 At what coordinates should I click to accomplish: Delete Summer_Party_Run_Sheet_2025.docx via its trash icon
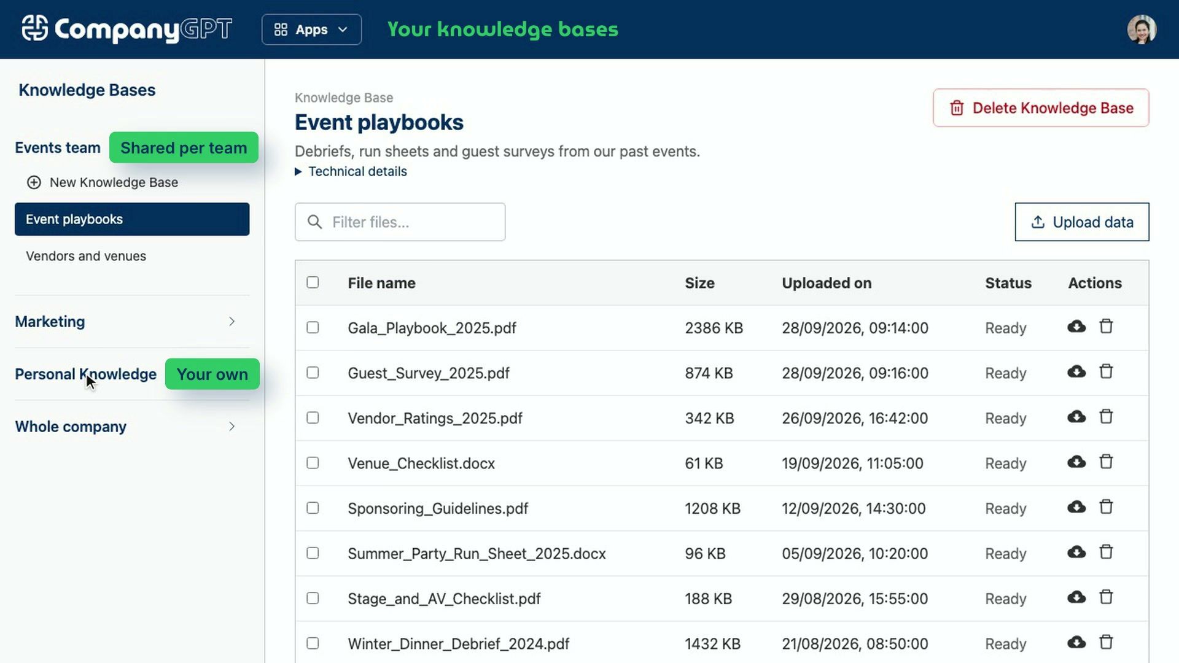pos(1106,552)
